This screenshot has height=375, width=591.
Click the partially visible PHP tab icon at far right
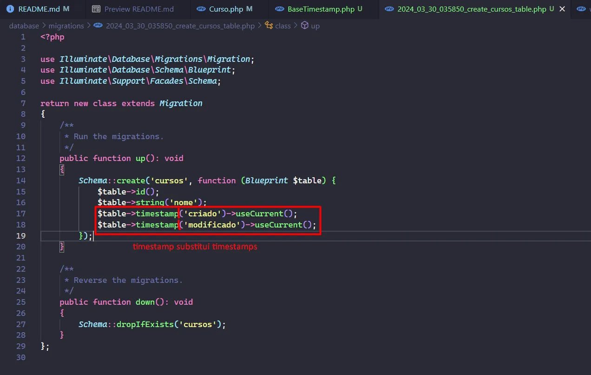[x=581, y=9]
